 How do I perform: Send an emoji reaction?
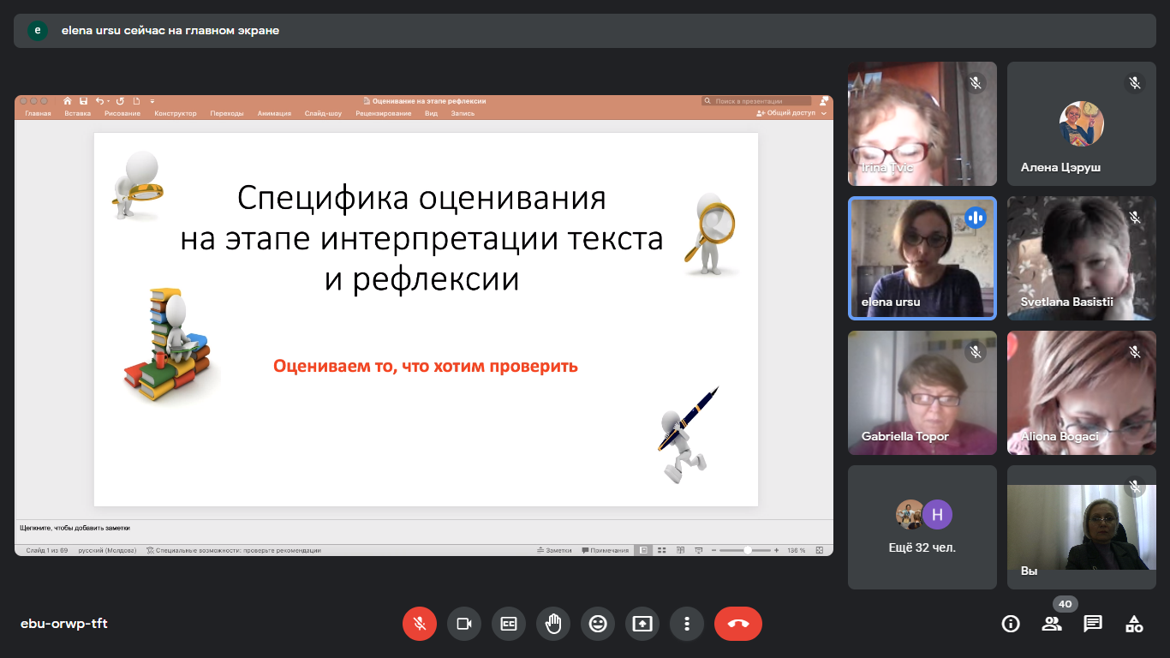pyautogui.click(x=598, y=624)
